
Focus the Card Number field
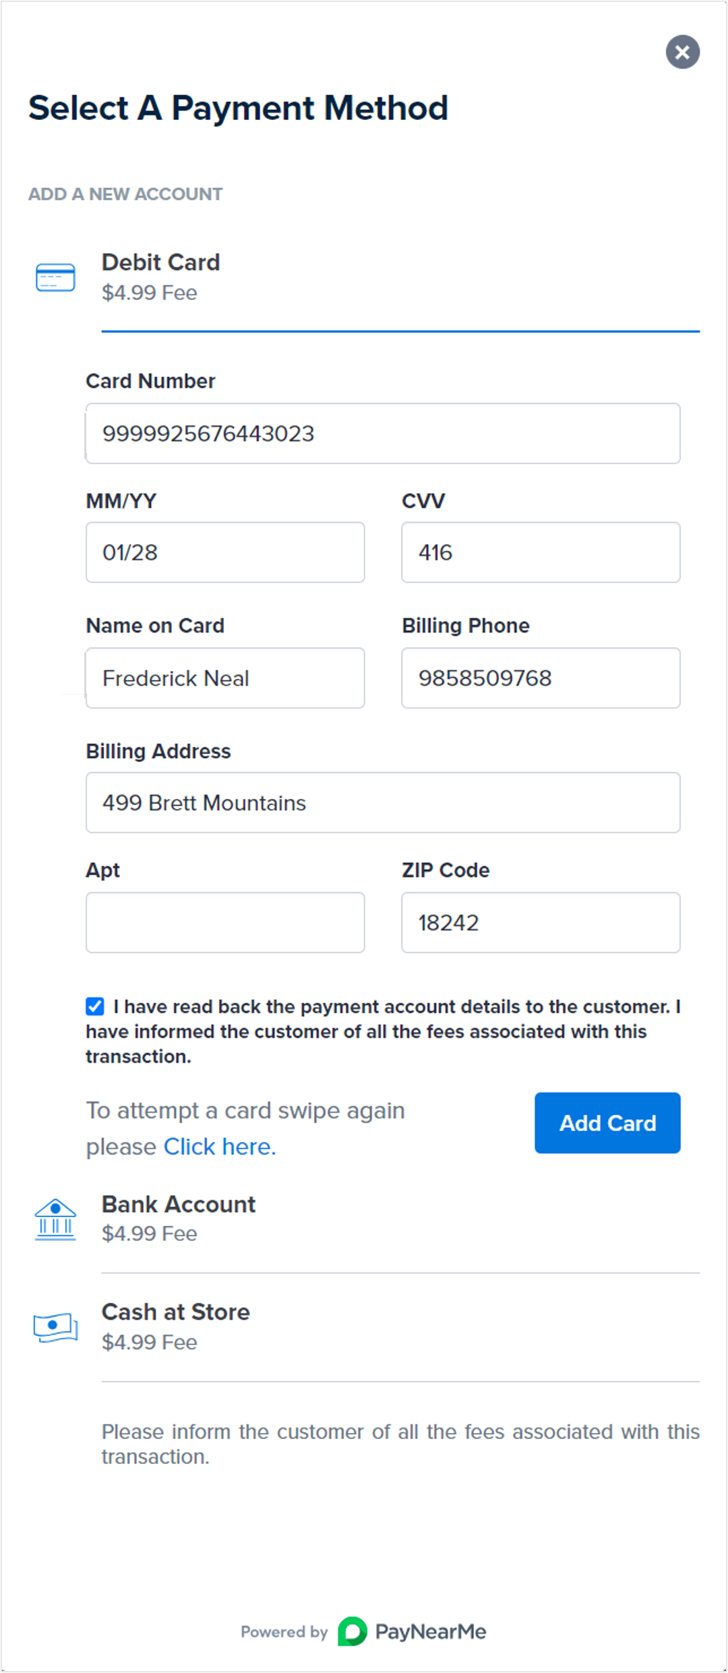coord(382,434)
